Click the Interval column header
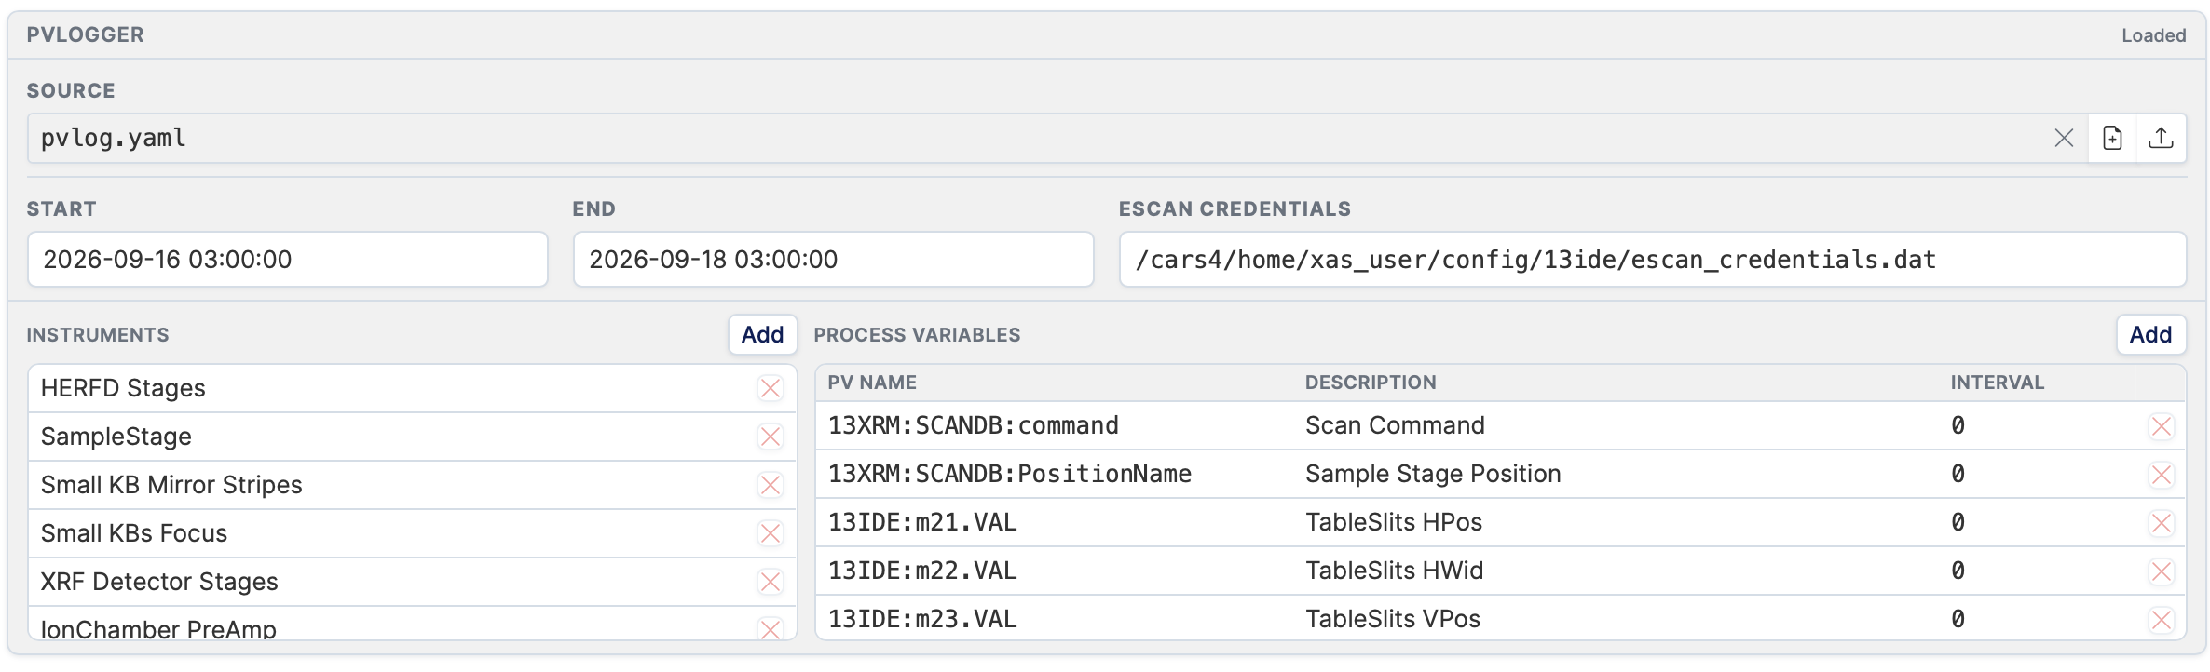 click(1997, 383)
